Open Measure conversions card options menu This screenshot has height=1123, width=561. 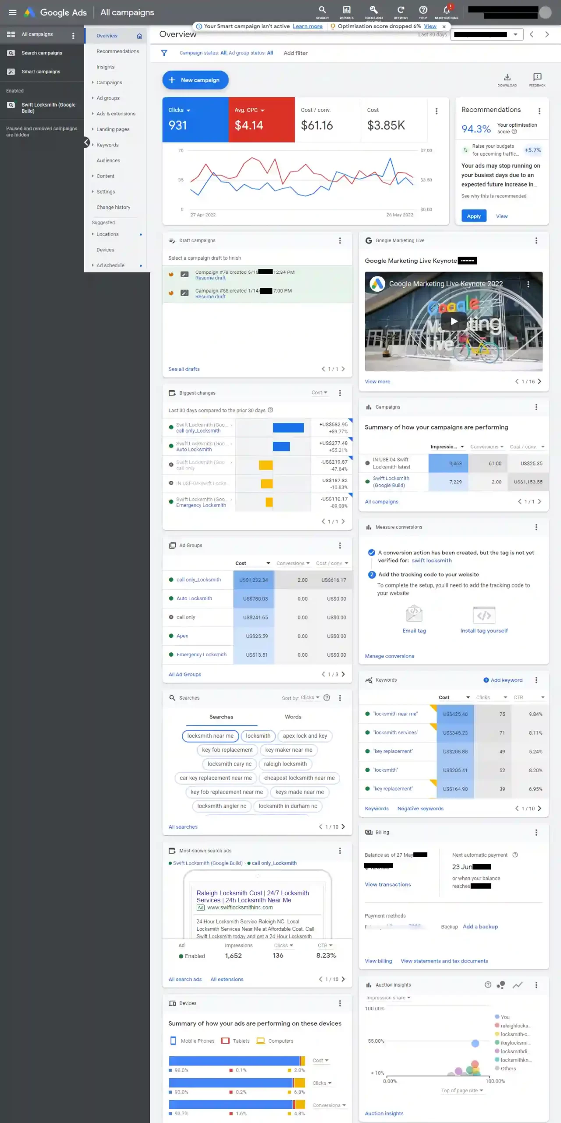click(x=536, y=527)
